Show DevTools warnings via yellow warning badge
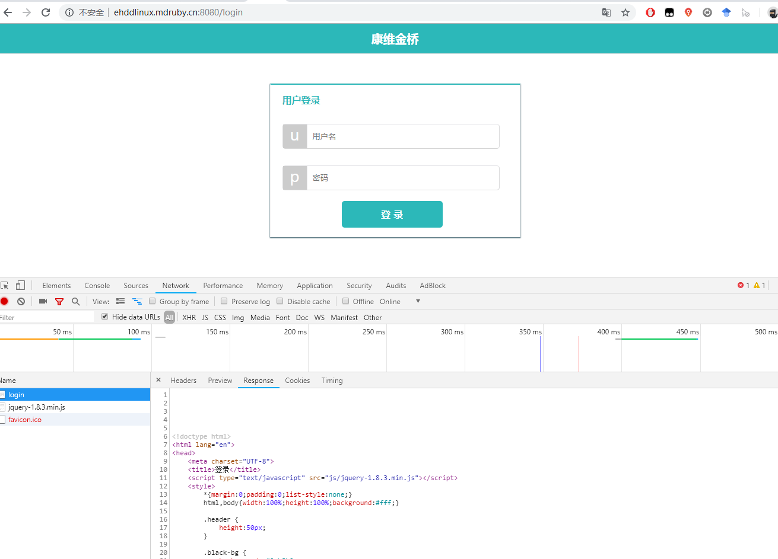778x559 pixels. 760,285
